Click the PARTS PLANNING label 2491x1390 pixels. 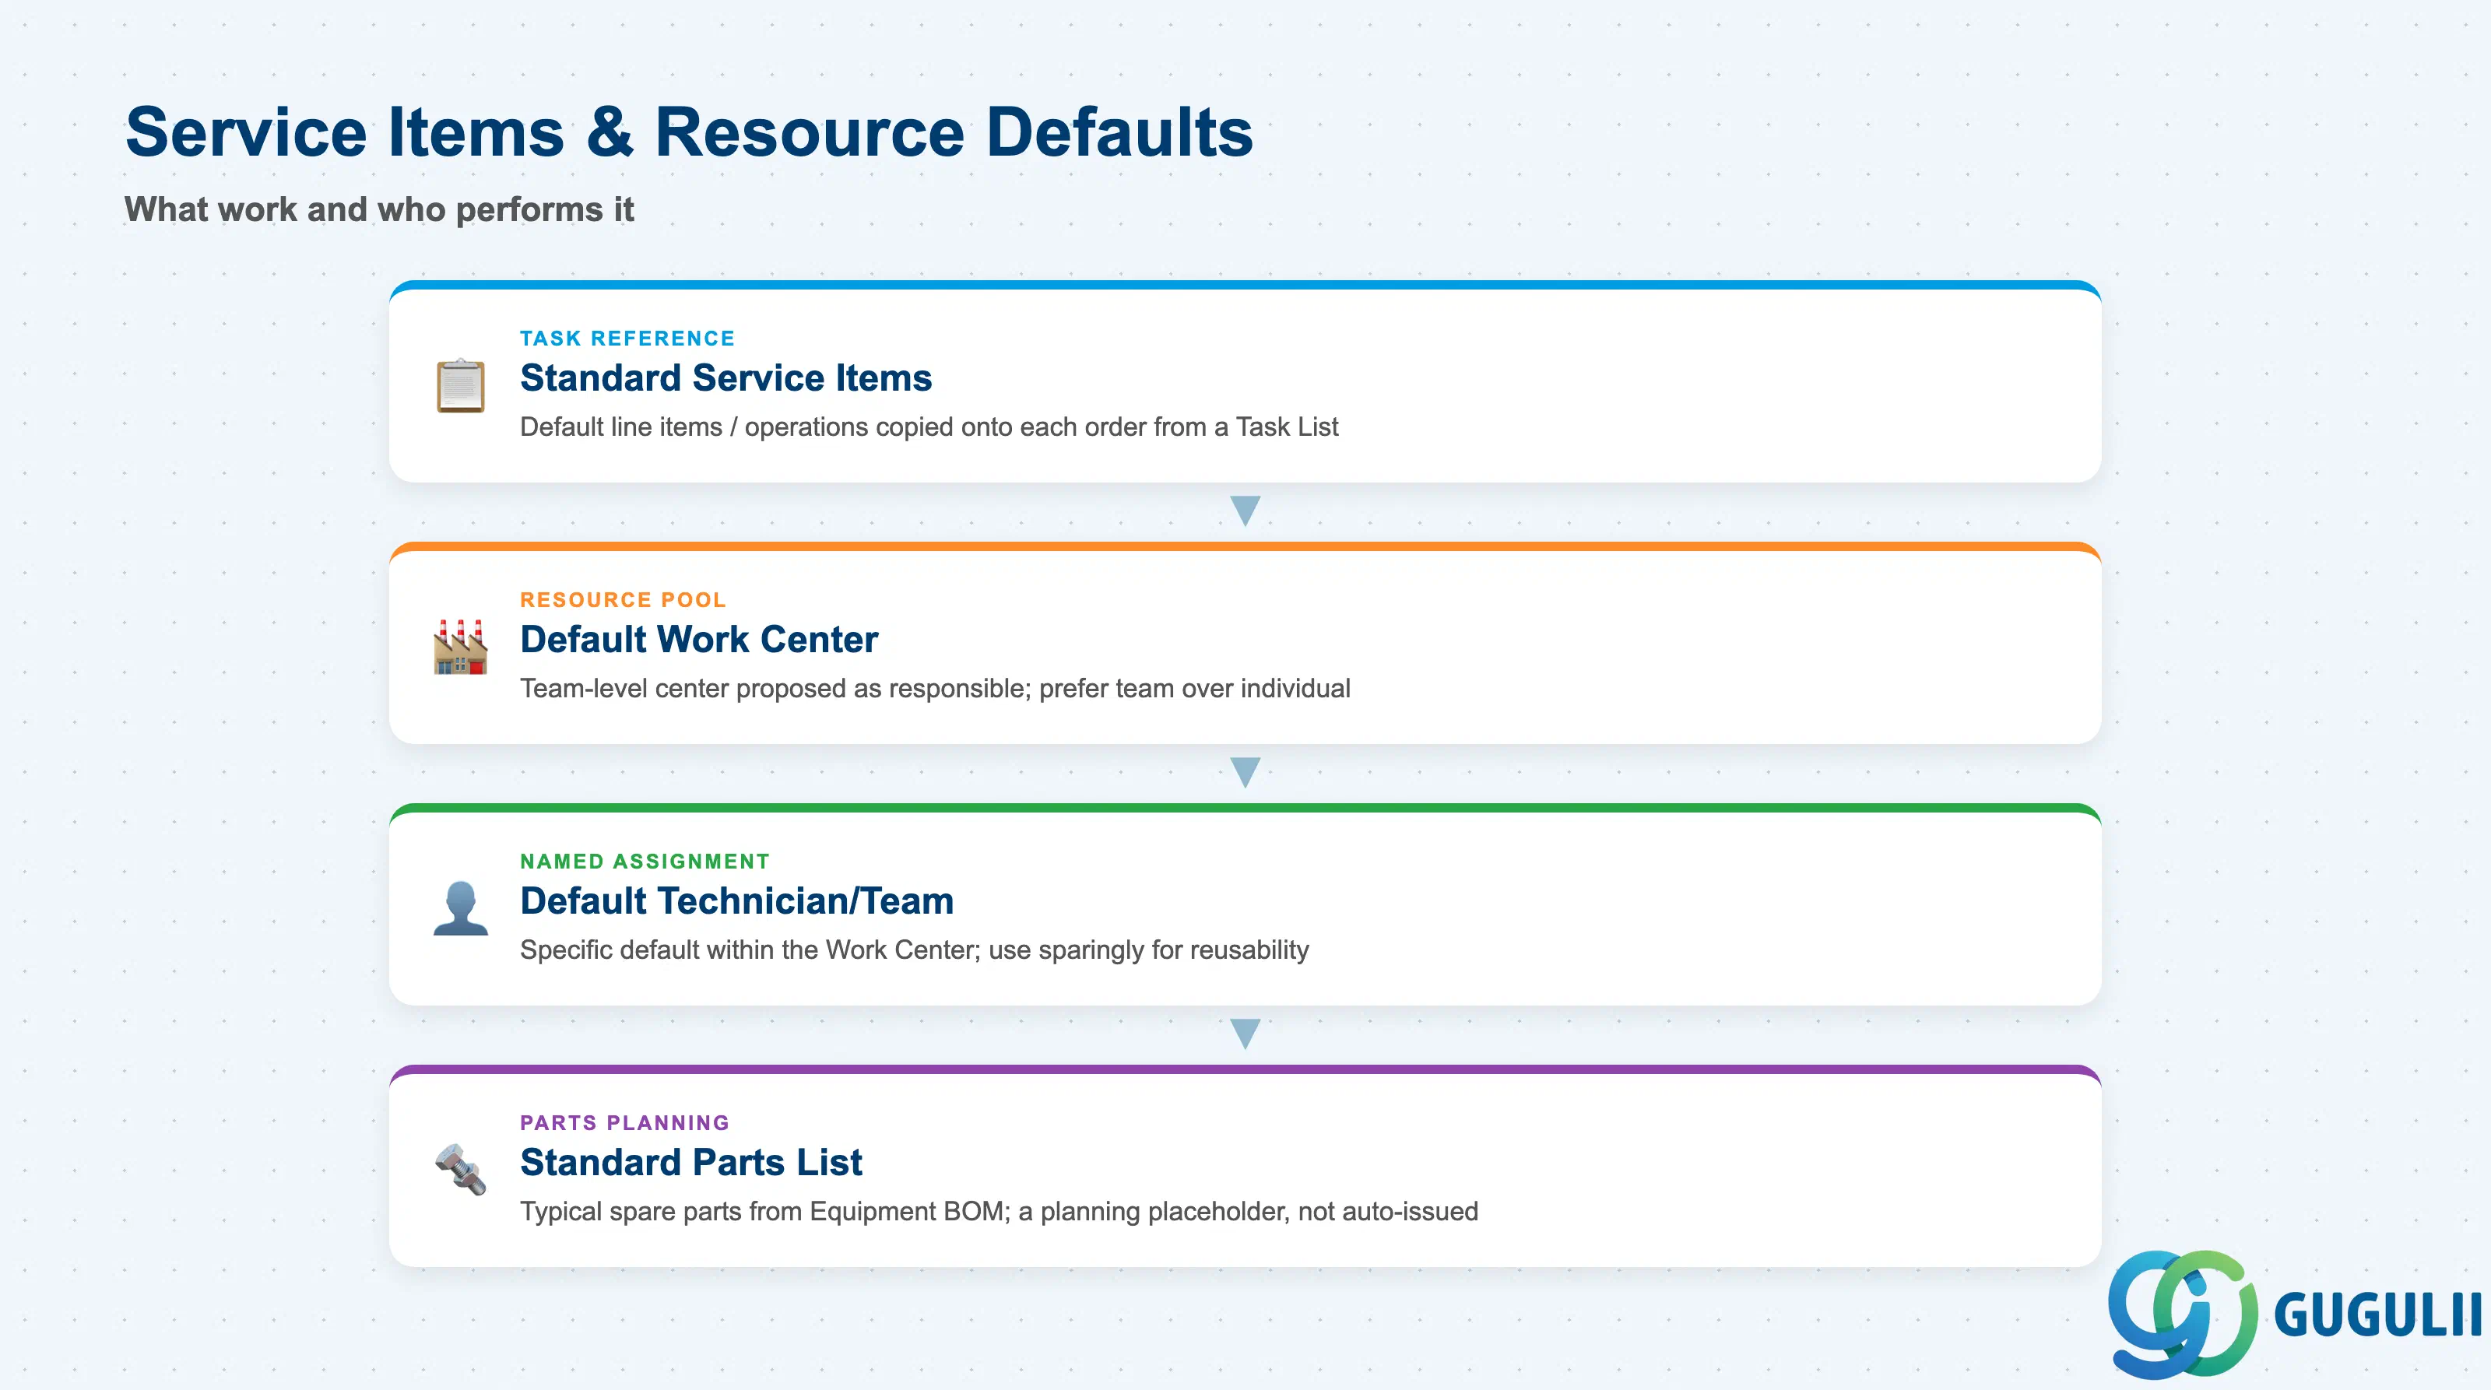624,1123
